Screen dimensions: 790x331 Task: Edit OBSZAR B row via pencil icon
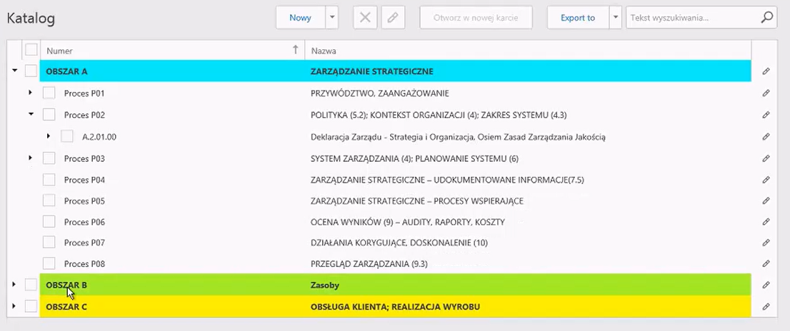coord(766,285)
